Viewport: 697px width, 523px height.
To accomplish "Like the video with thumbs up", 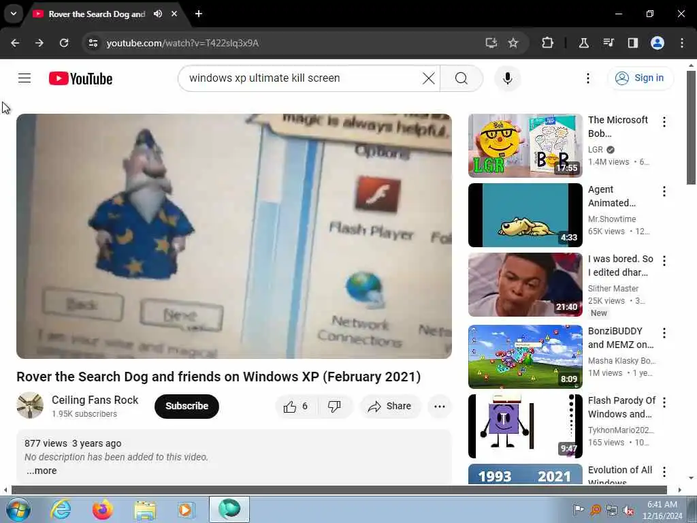I will pyautogui.click(x=297, y=406).
